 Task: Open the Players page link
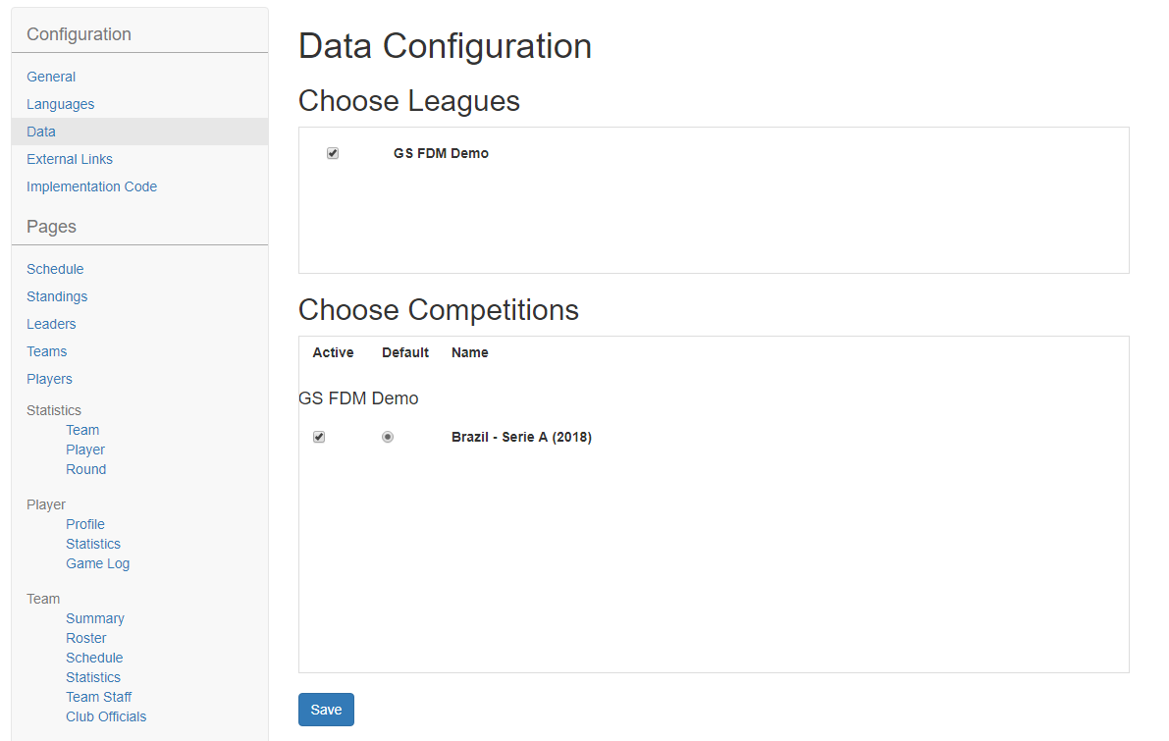49,380
